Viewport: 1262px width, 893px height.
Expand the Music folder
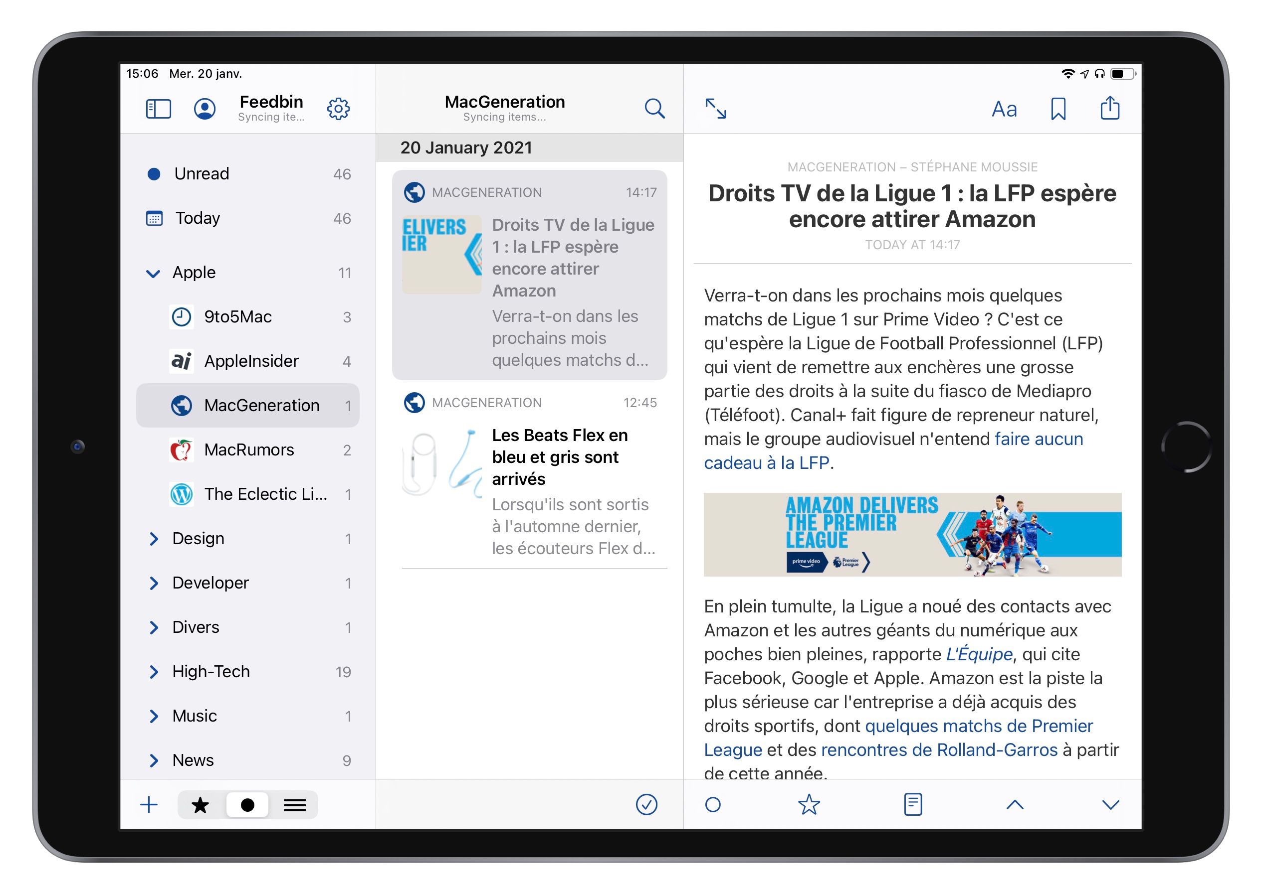(x=154, y=716)
